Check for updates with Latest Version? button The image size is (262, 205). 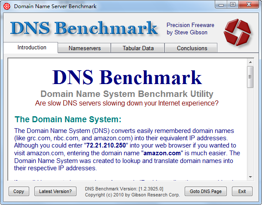(x=55, y=191)
